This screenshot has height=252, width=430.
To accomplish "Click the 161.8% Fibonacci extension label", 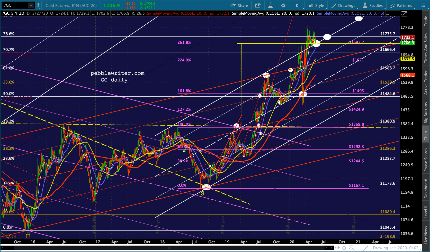I will coord(184,91).
